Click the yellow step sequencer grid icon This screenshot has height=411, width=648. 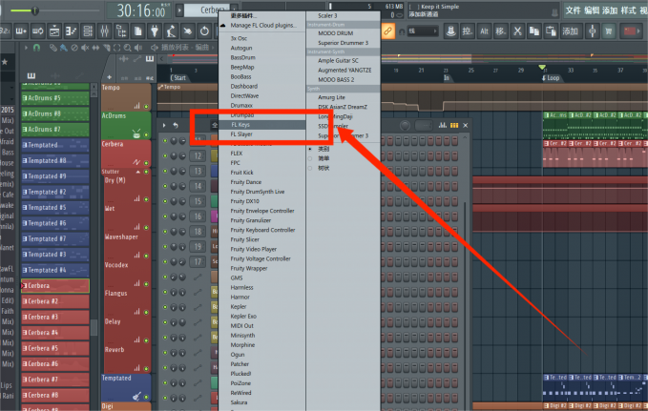tap(453, 125)
